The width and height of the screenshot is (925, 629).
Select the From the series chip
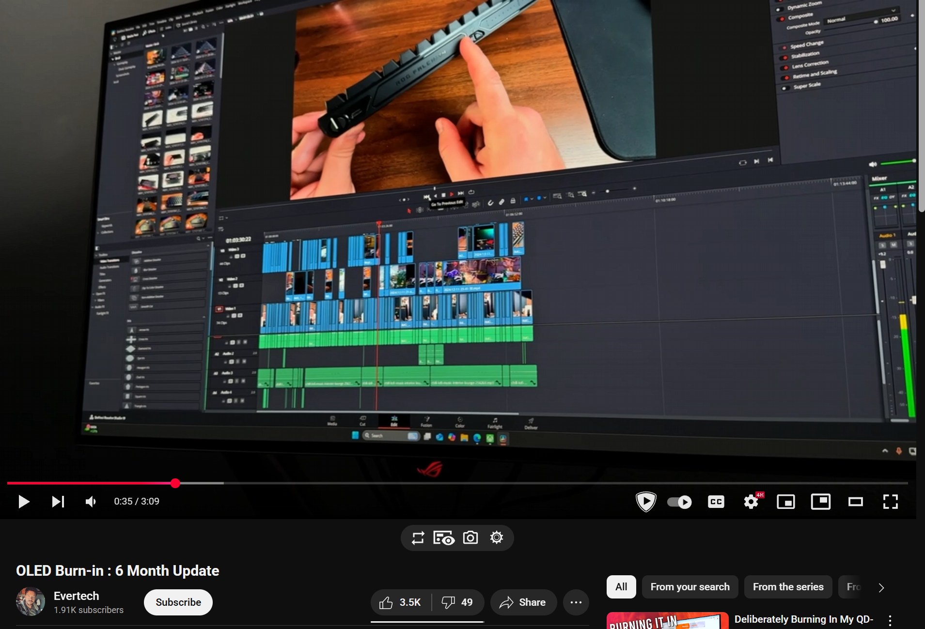pyautogui.click(x=788, y=587)
